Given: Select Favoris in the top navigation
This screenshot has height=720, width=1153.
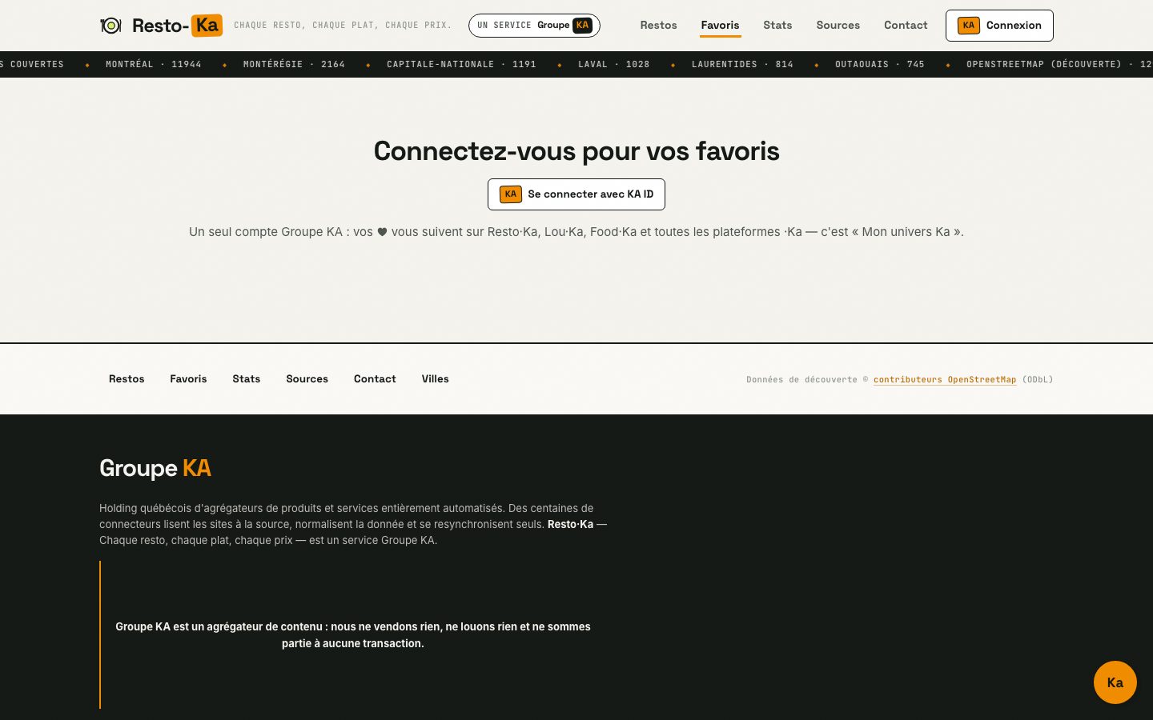Looking at the screenshot, I should tap(720, 26).
